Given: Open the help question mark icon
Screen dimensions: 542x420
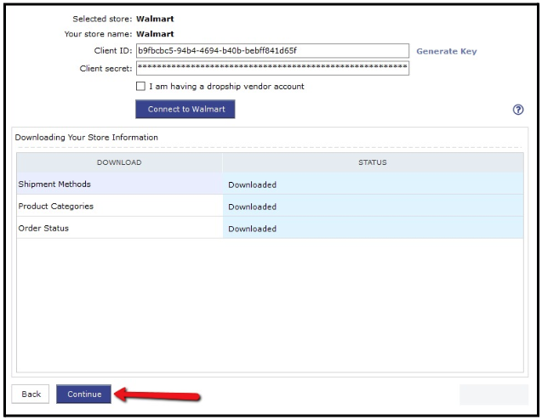Looking at the screenshot, I should (517, 111).
